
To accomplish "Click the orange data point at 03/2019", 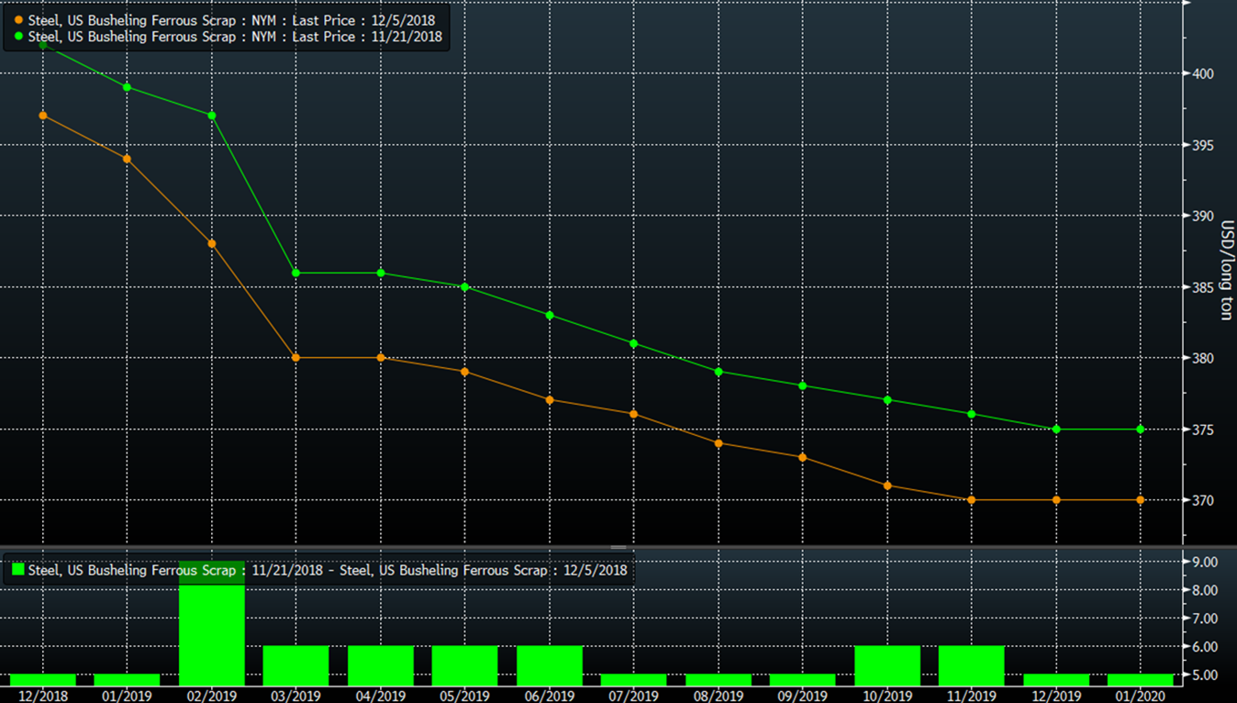I will pos(295,358).
